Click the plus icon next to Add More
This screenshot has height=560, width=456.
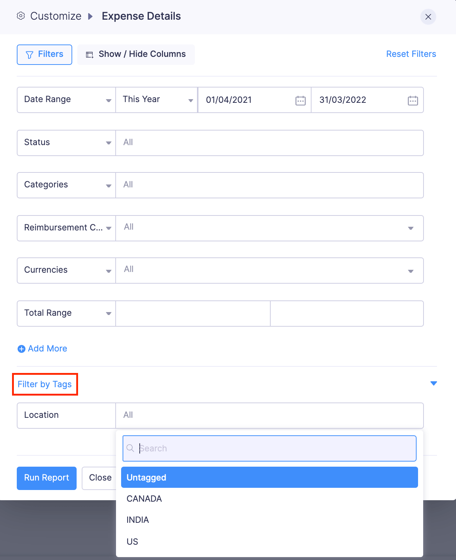tap(21, 349)
